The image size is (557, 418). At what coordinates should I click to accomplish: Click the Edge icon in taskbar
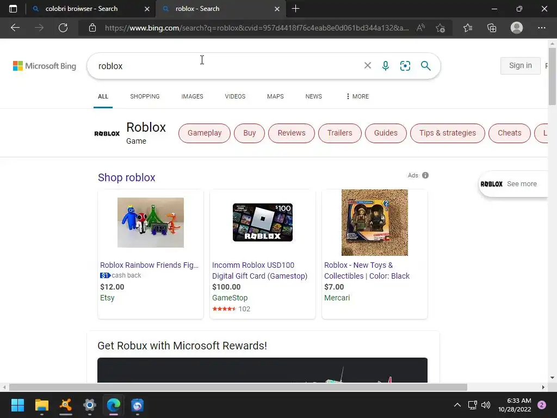[114, 405]
